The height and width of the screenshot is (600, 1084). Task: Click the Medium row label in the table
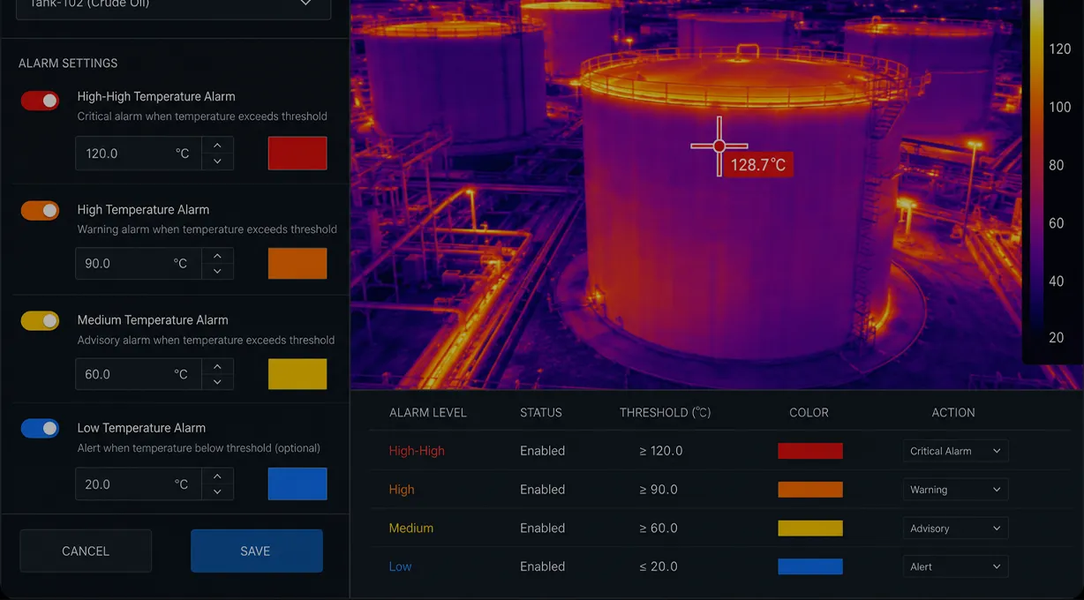411,529
